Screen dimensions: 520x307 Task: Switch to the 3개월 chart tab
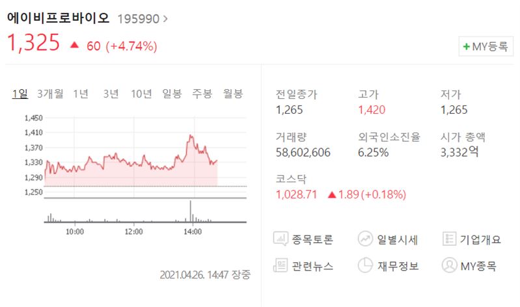50,94
